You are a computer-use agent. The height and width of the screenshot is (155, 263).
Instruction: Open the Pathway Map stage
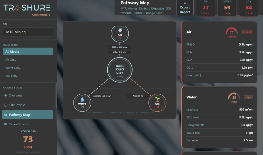pos(27,115)
